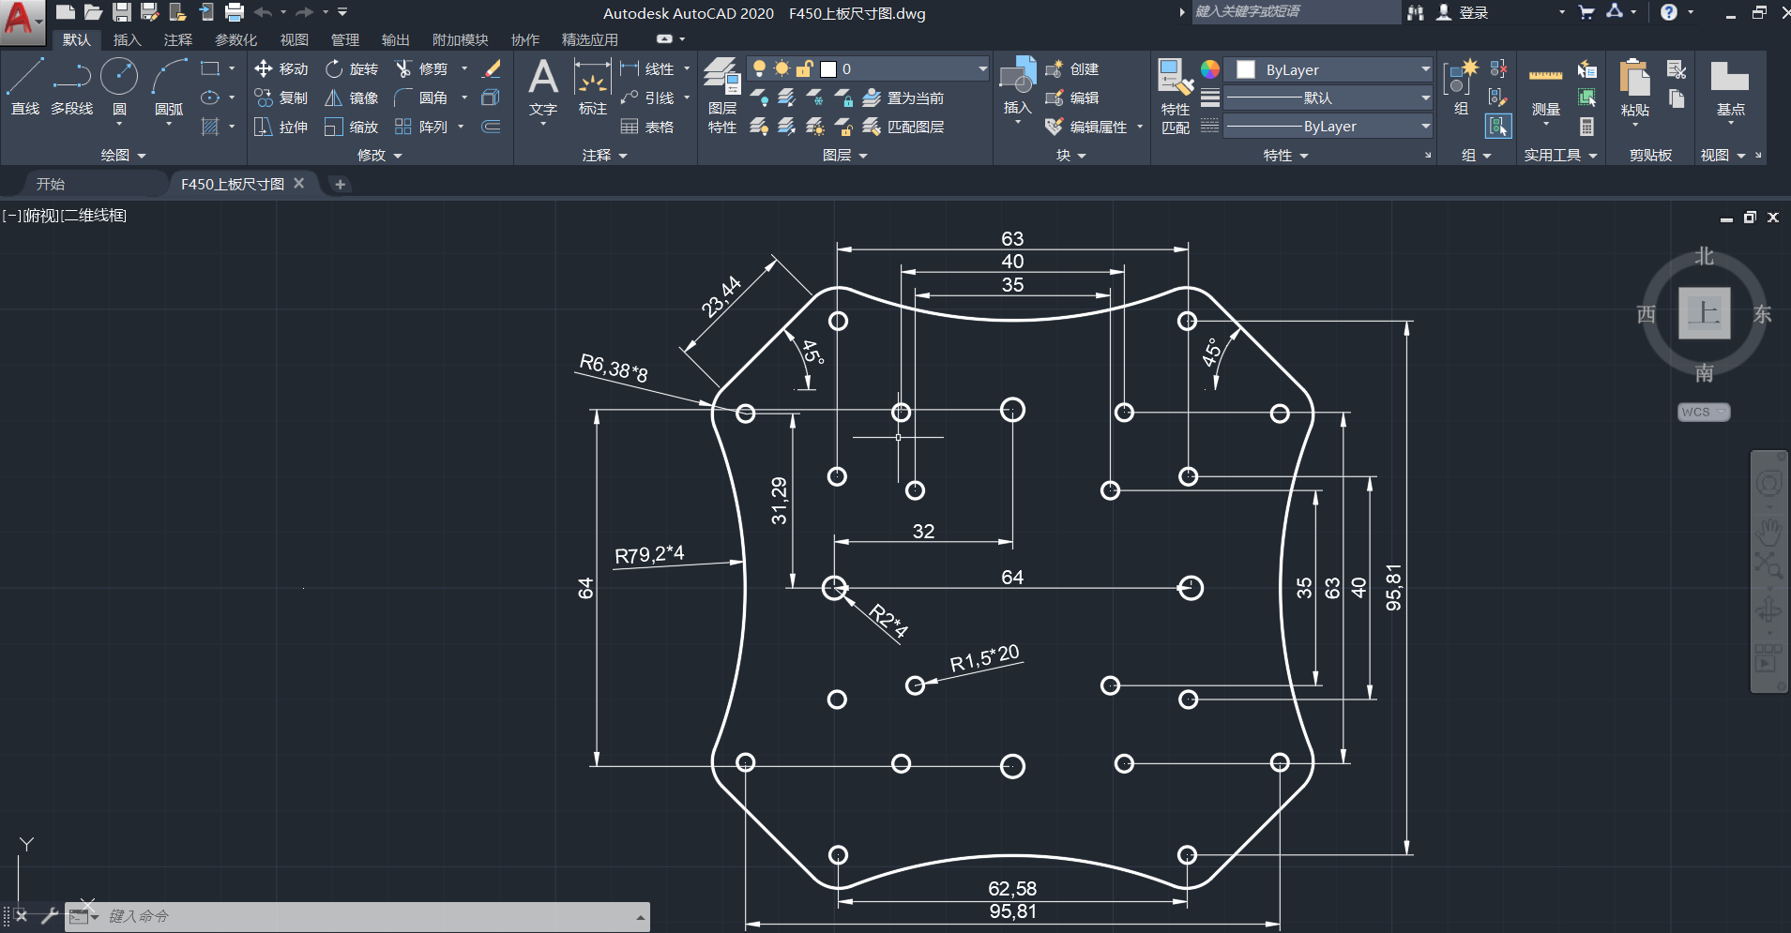
Task: Open the 默认 ribbon tab
Action: coord(77,39)
